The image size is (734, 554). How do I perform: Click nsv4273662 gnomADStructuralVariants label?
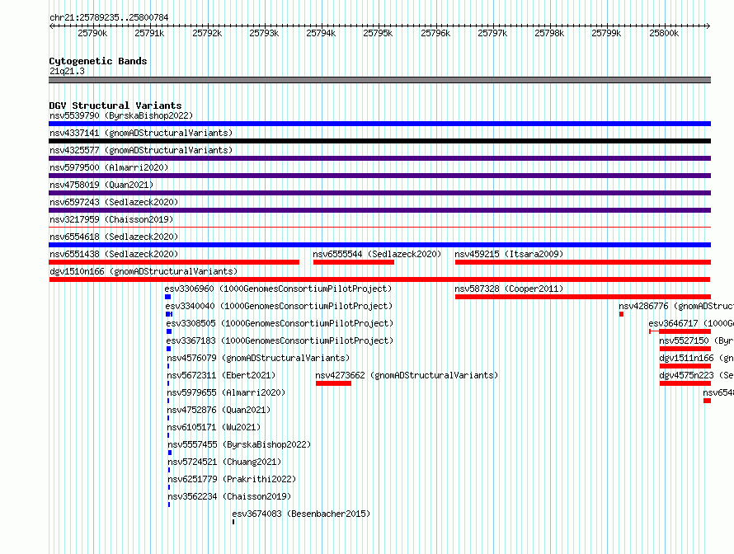407,375
